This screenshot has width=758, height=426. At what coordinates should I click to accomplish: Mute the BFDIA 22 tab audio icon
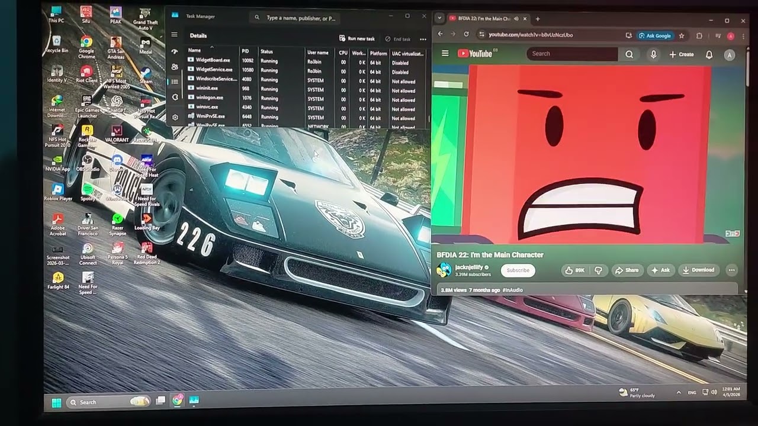pyautogui.click(x=516, y=19)
